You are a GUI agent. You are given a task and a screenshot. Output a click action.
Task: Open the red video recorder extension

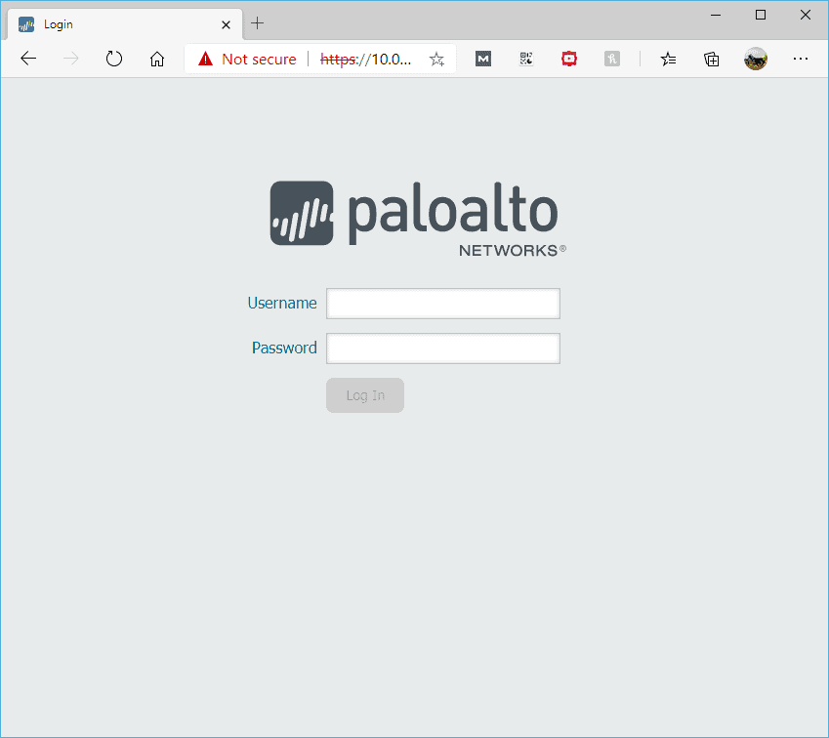pos(569,59)
